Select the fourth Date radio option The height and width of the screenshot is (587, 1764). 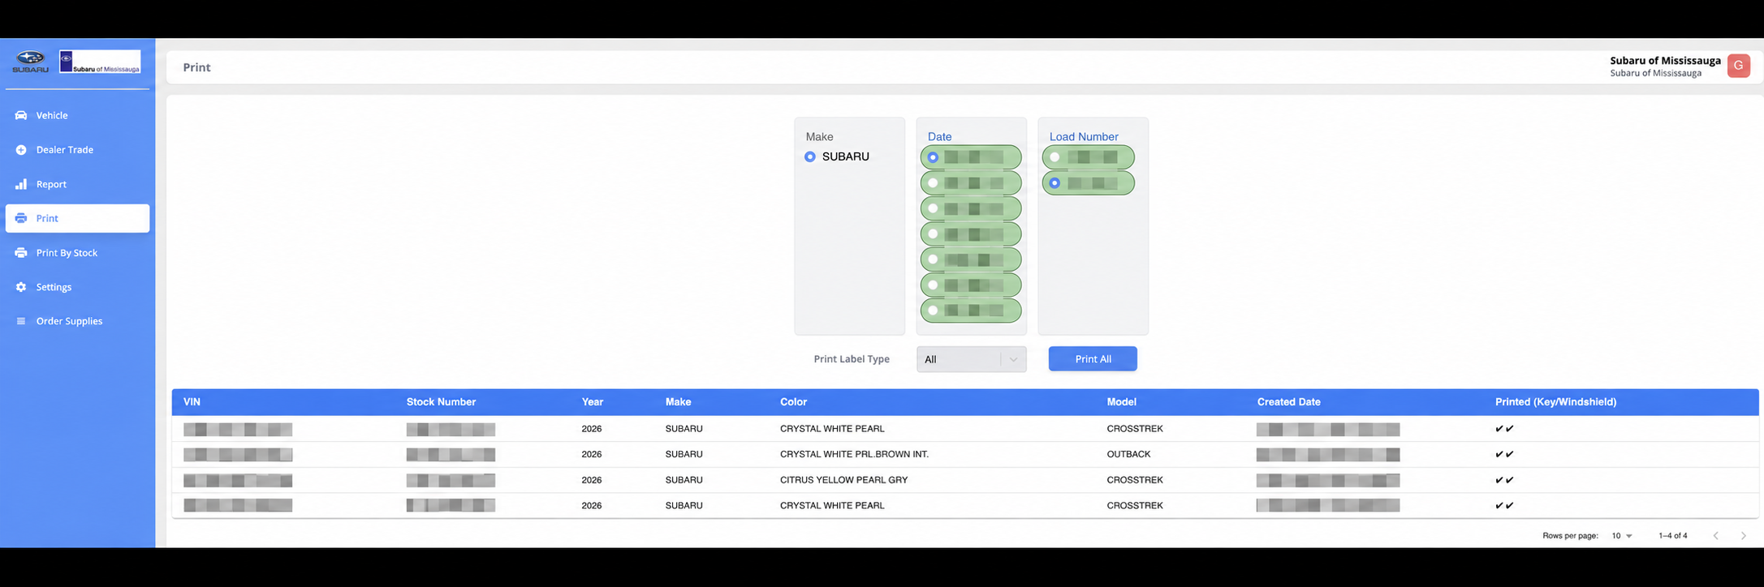click(933, 234)
